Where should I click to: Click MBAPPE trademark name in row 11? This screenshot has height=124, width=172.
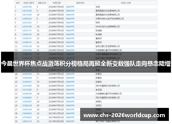[x=70, y=46]
